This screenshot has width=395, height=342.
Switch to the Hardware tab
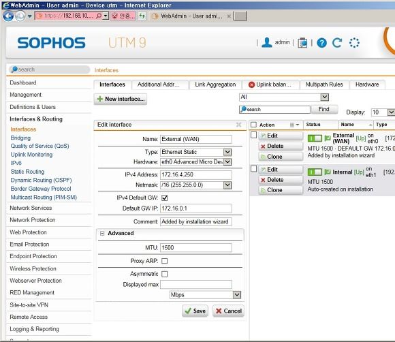pyautogui.click(x=367, y=84)
